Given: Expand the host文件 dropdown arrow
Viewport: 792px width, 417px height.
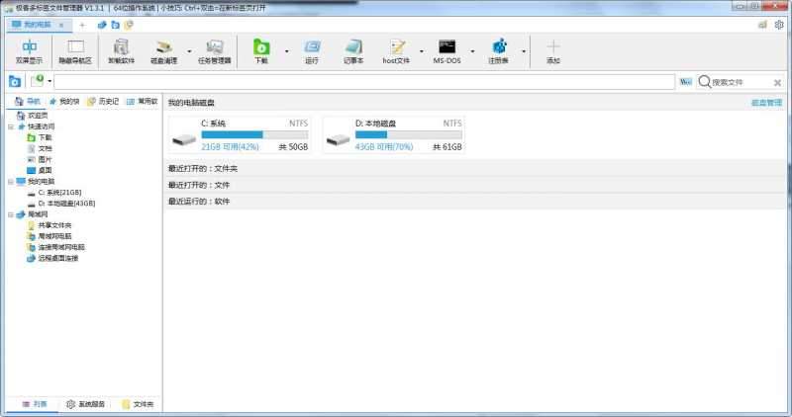Looking at the screenshot, I should (421, 49).
